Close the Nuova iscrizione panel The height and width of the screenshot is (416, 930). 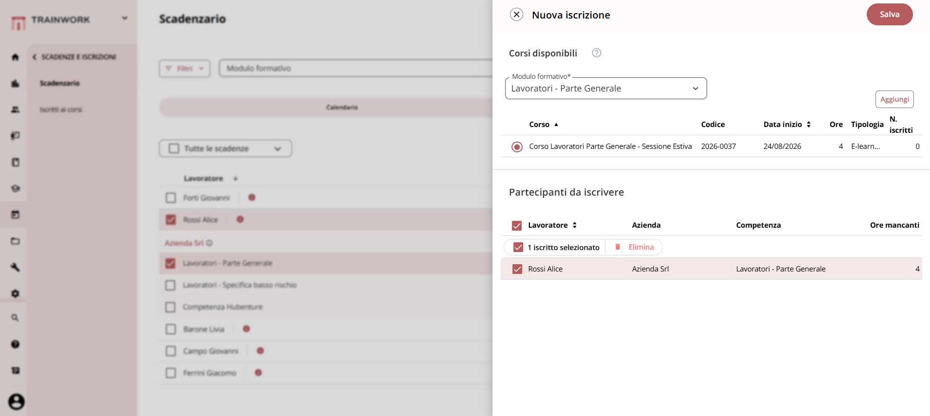[x=516, y=15]
